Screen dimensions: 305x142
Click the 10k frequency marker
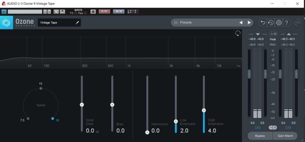[x=219, y=66]
